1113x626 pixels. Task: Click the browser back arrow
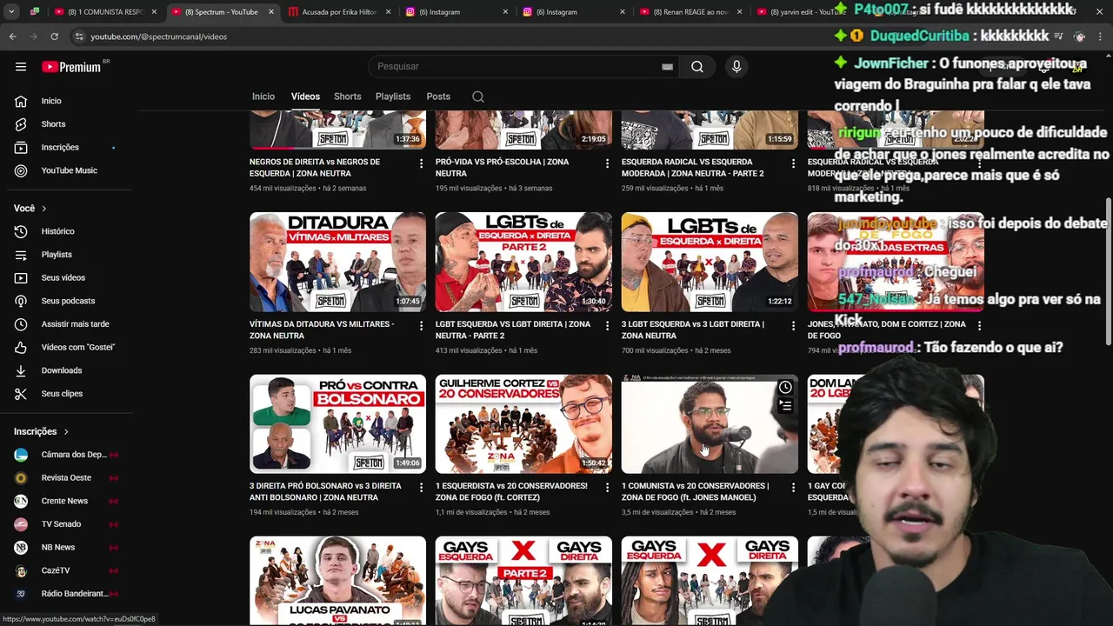[12, 37]
